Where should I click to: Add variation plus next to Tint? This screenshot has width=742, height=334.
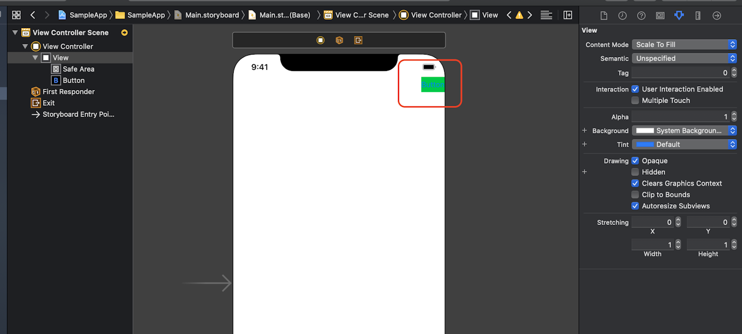[585, 144]
